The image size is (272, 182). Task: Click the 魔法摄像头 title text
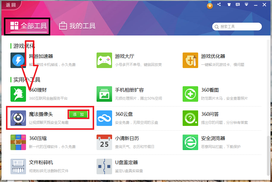coord(41,114)
